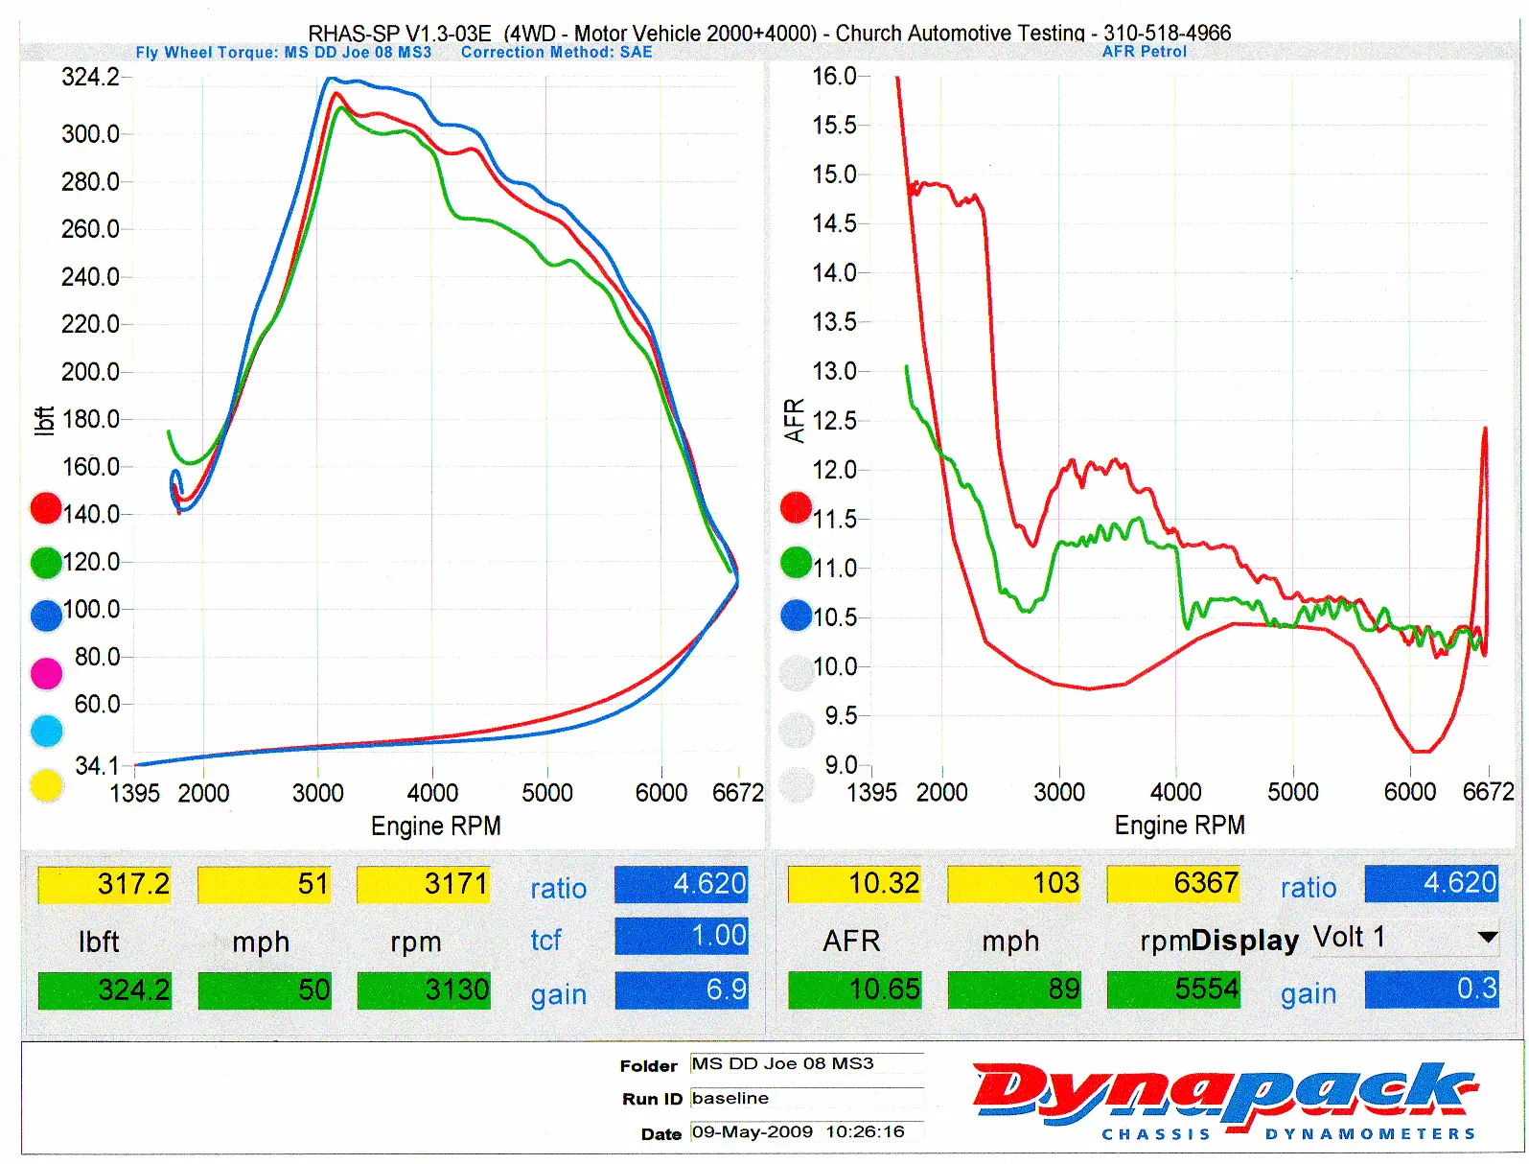Click the left ratio field showing 4.620

pyautogui.click(x=682, y=884)
